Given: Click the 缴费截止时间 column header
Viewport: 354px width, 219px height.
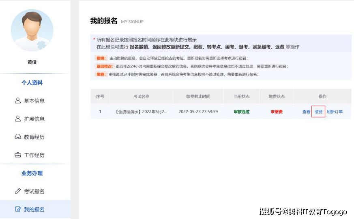Looking at the screenshot, I should pos(198,96).
